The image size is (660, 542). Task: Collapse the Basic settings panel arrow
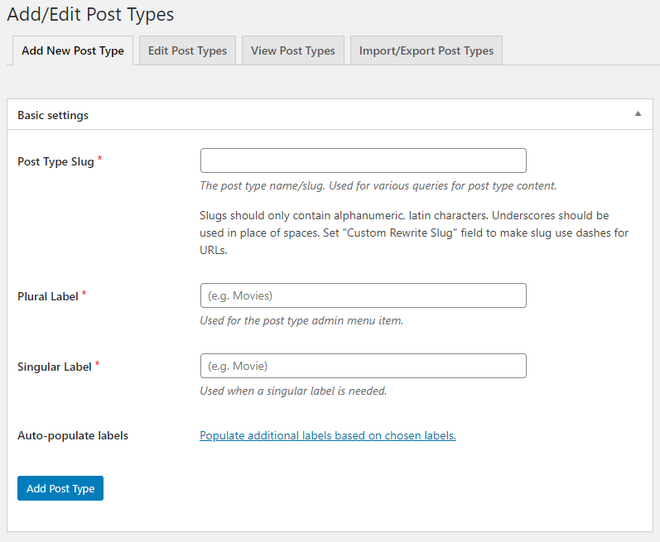coord(637,114)
